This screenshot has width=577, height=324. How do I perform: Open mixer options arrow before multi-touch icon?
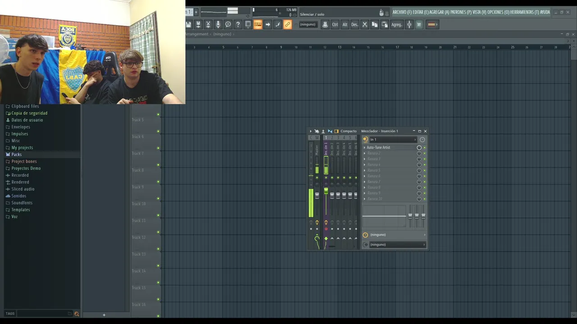(x=311, y=131)
